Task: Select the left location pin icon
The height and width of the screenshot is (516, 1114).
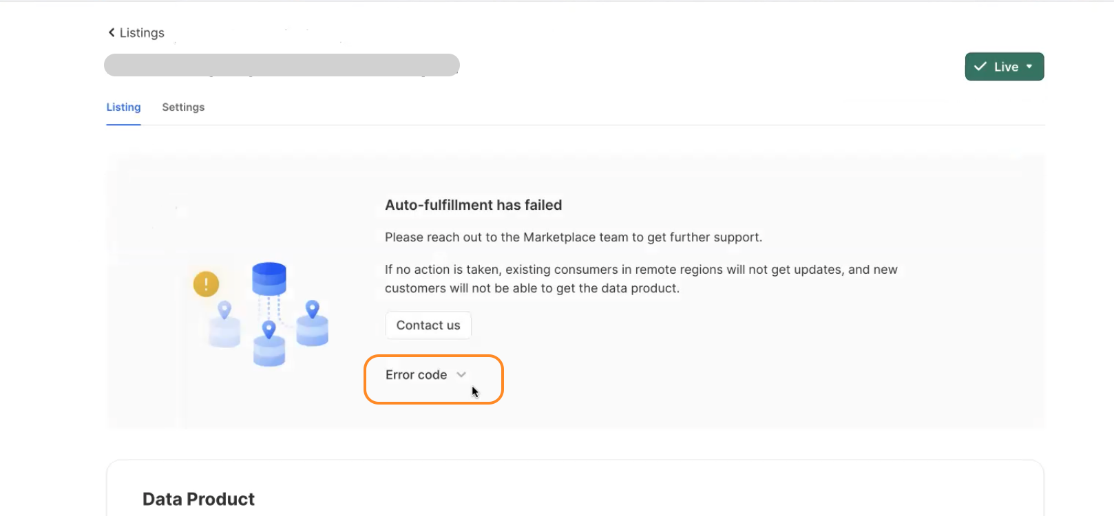Action: [224, 310]
